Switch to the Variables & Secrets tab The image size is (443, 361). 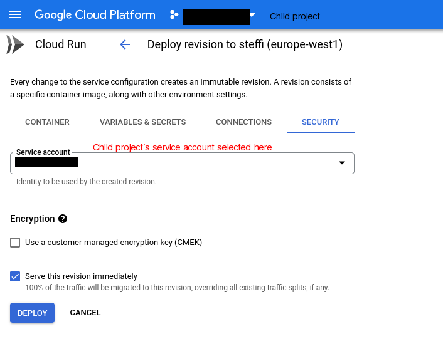(x=142, y=122)
